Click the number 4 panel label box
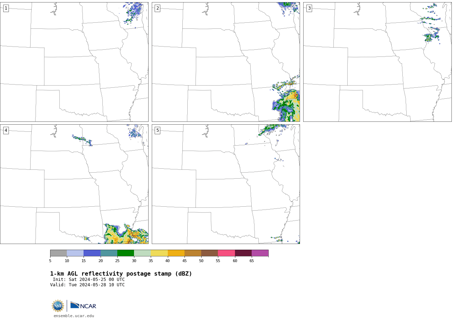455x320 pixels. (6, 130)
